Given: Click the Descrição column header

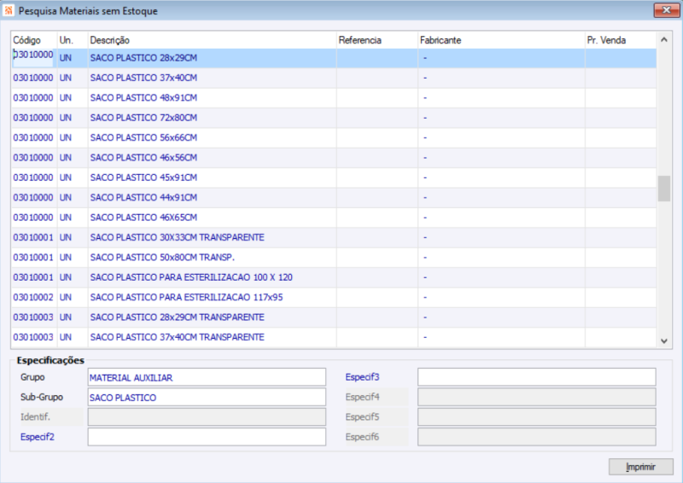Looking at the screenshot, I should (x=212, y=40).
